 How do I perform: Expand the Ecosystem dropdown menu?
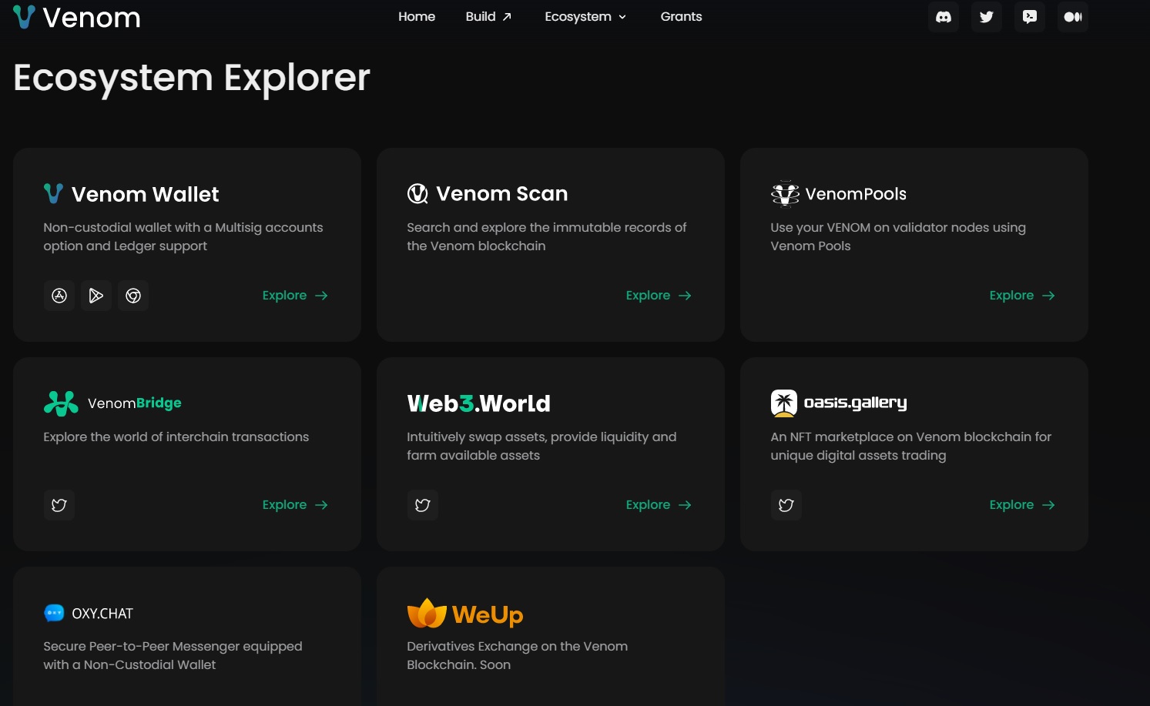(x=585, y=16)
